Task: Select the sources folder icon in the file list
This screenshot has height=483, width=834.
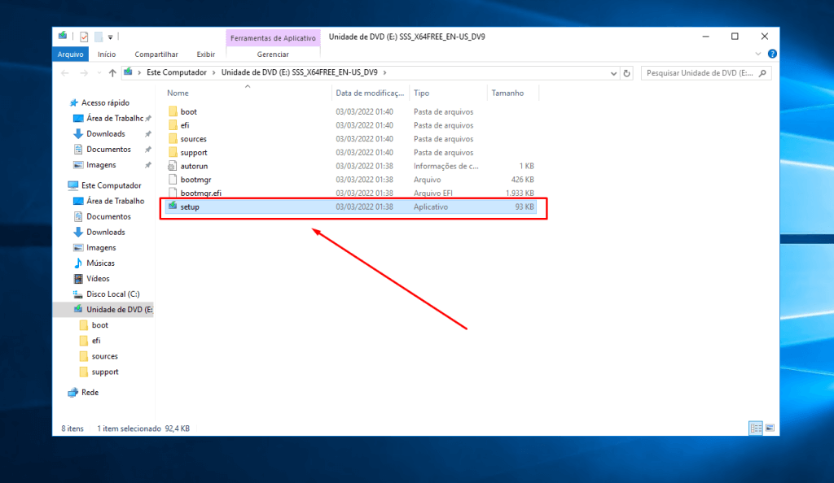Action: pyautogui.click(x=173, y=138)
